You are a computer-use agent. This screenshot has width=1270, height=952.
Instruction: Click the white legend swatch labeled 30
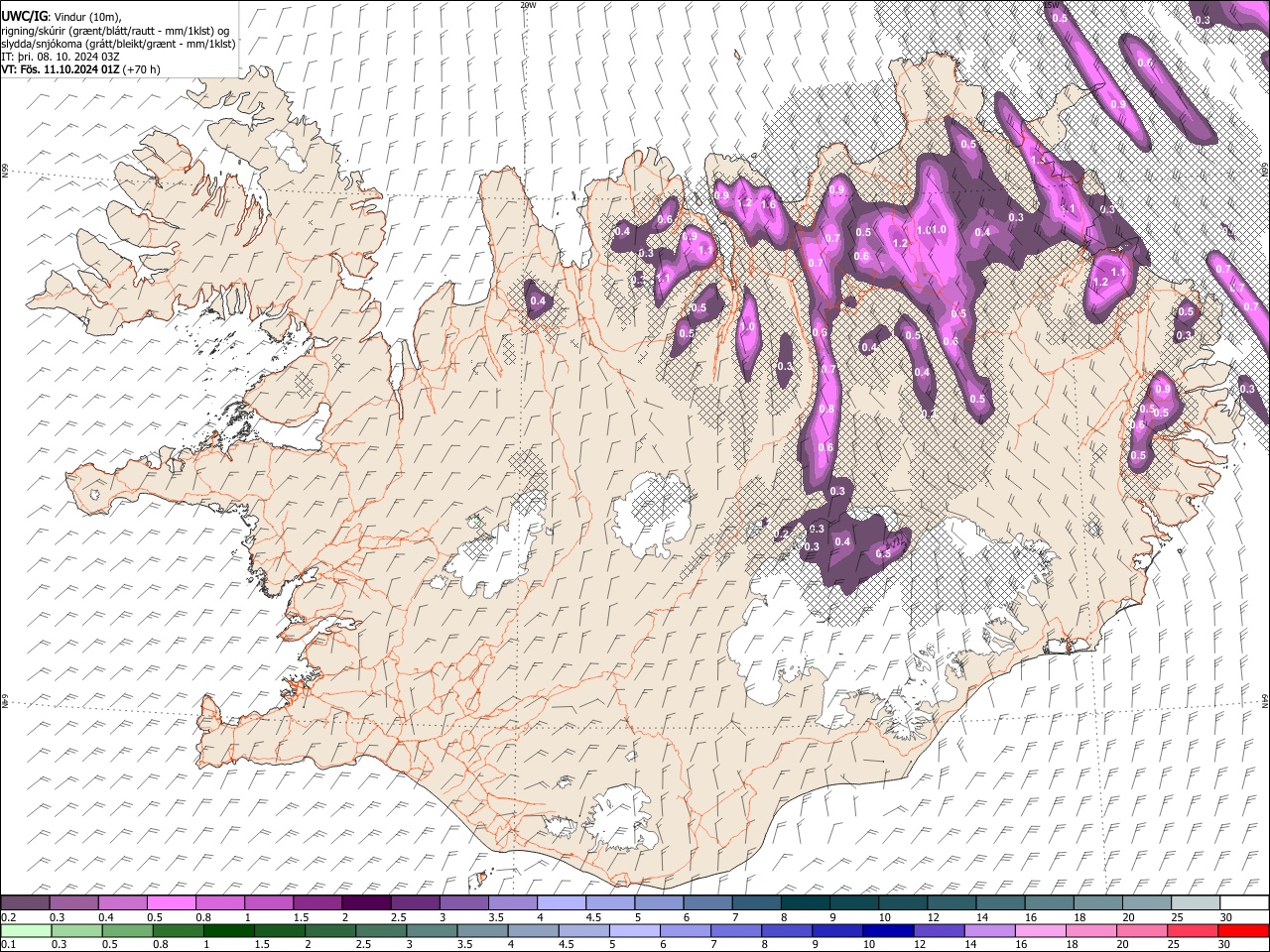pyautogui.click(x=1245, y=903)
